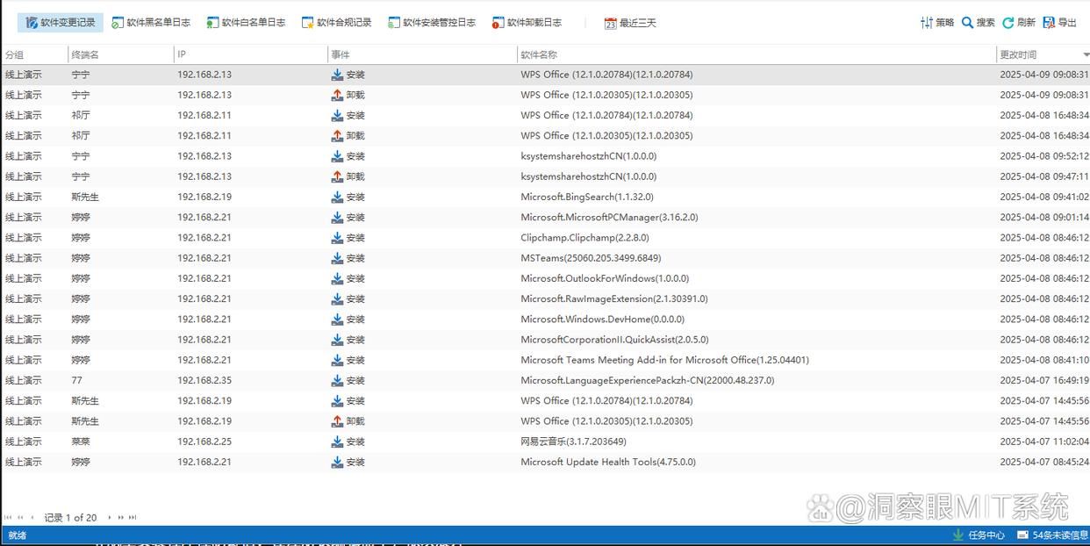Select software name MSTeams(25060.205.3499.6849)
The image size is (1090, 546).
pyautogui.click(x=591, y=258)
